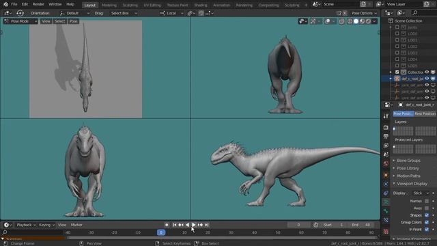Enable the LOD0 collection checkbox
Screen dimensions: 437x246
pos(397,33)
